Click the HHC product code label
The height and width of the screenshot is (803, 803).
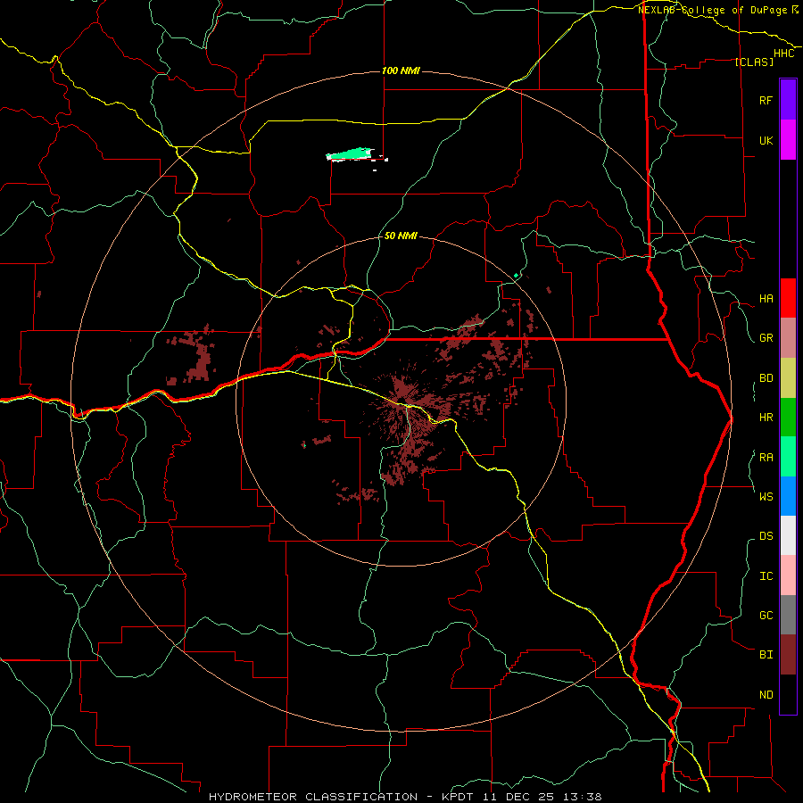(784, 54)
